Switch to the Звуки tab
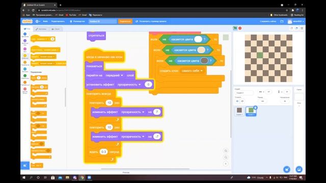This screenshot has height=183, width=326. tap(56, 29)
